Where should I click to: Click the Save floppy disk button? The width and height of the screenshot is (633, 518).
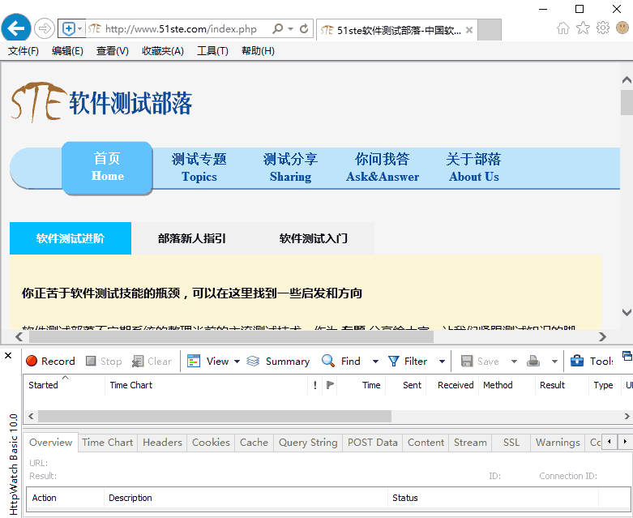tap(480, 361)
